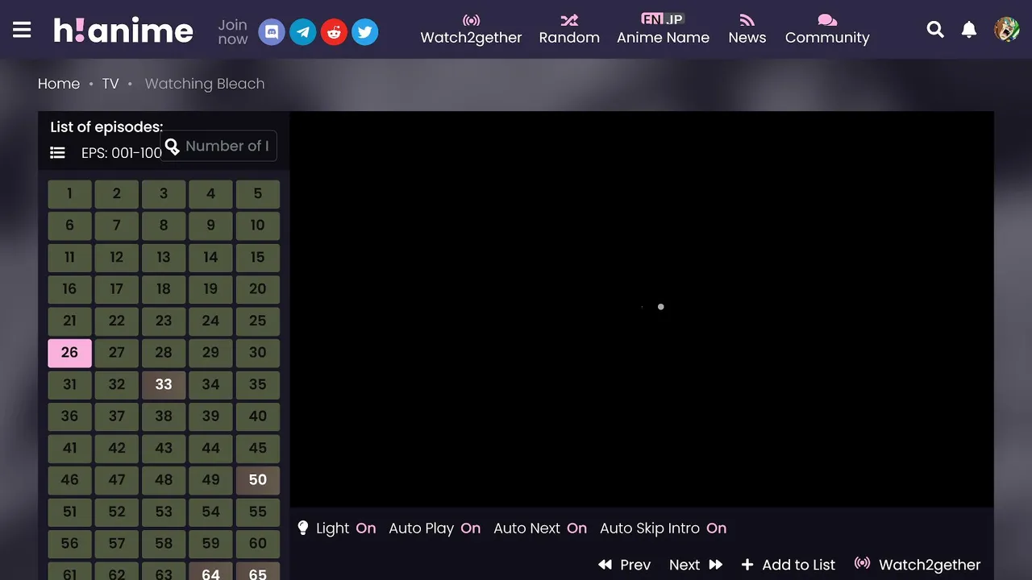Viewport: 1032px width, 580px height.
Task: Select episode 43
Action: tap(164, 448)
